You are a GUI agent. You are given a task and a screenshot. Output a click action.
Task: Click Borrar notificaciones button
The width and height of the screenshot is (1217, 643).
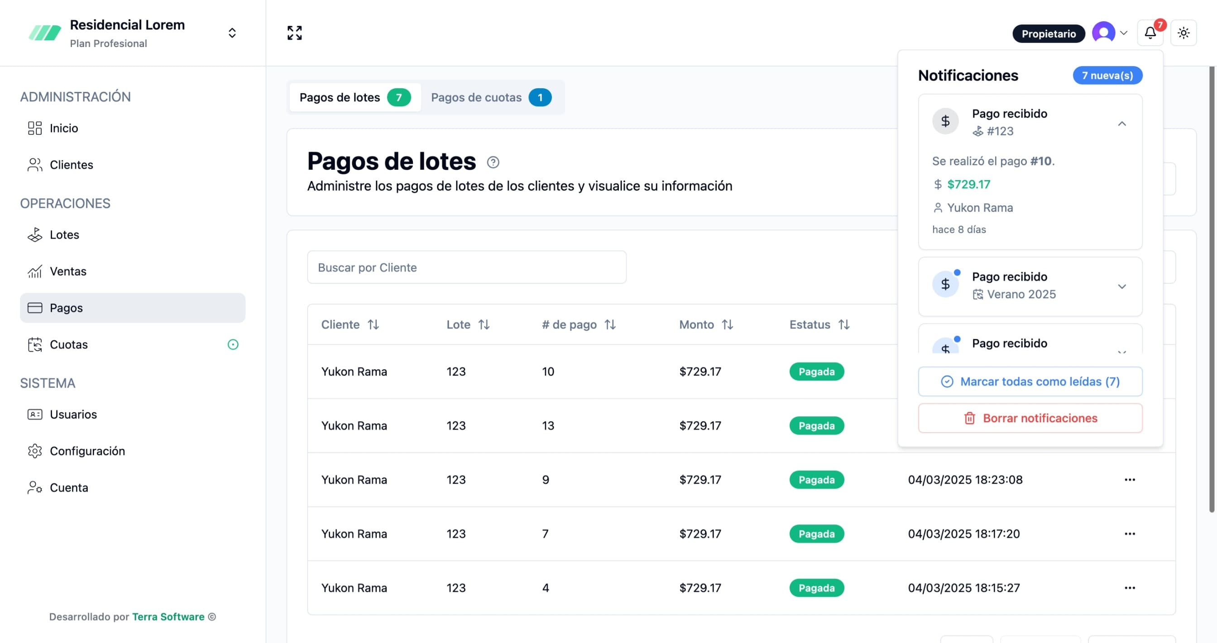click(1030, 418)
